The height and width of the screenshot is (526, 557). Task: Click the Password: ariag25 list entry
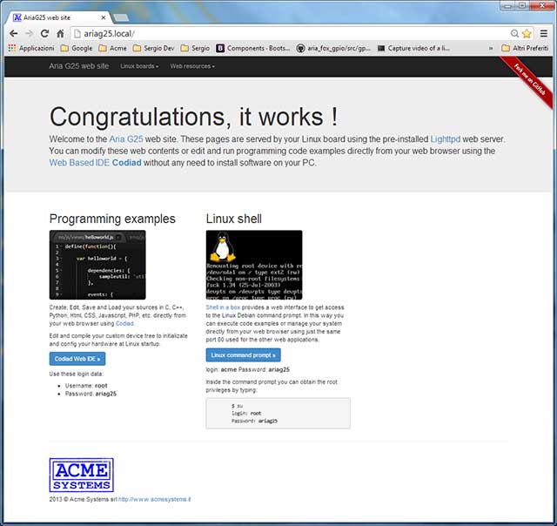coord(91,394)
